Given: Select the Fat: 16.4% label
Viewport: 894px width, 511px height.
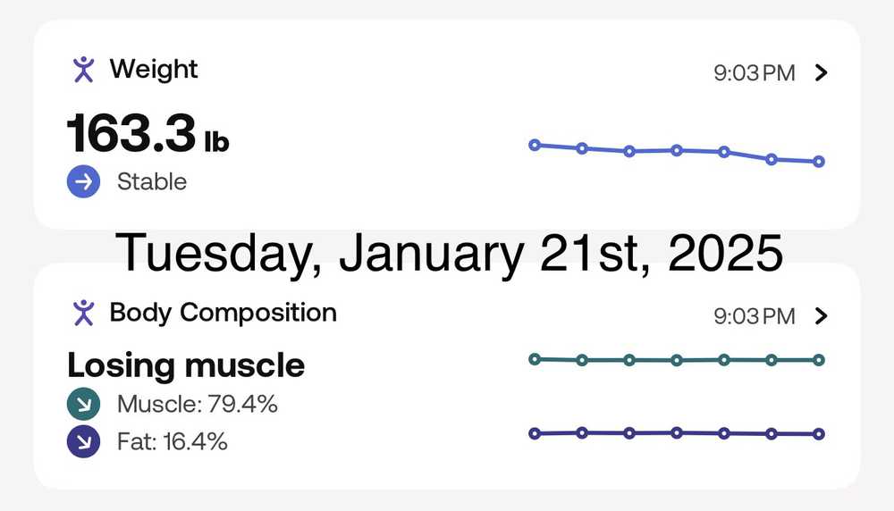Looking at the screenshot, I should (172, 441).
